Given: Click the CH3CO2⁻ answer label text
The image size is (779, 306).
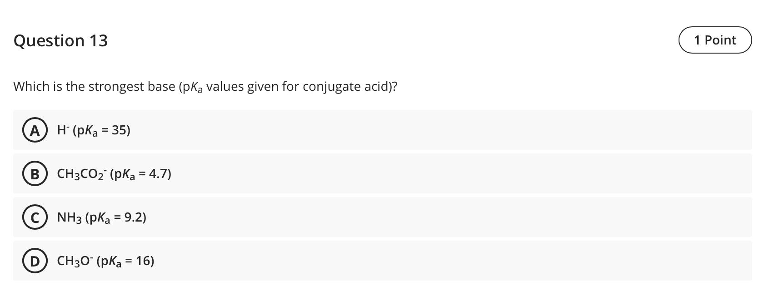Looking at the screenshot, I should 114,174.
